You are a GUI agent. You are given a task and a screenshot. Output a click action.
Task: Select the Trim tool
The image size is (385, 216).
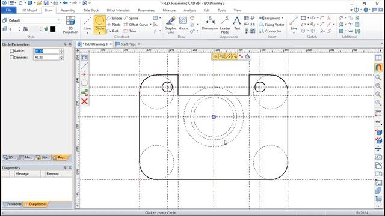(130, 31)
